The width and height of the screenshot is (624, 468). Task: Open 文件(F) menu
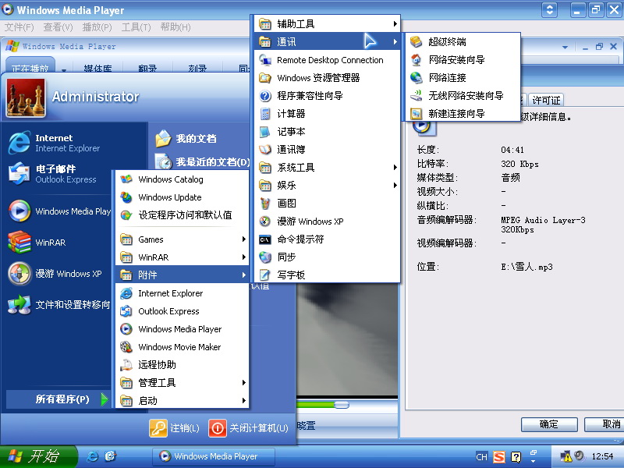tap(19, 27)
